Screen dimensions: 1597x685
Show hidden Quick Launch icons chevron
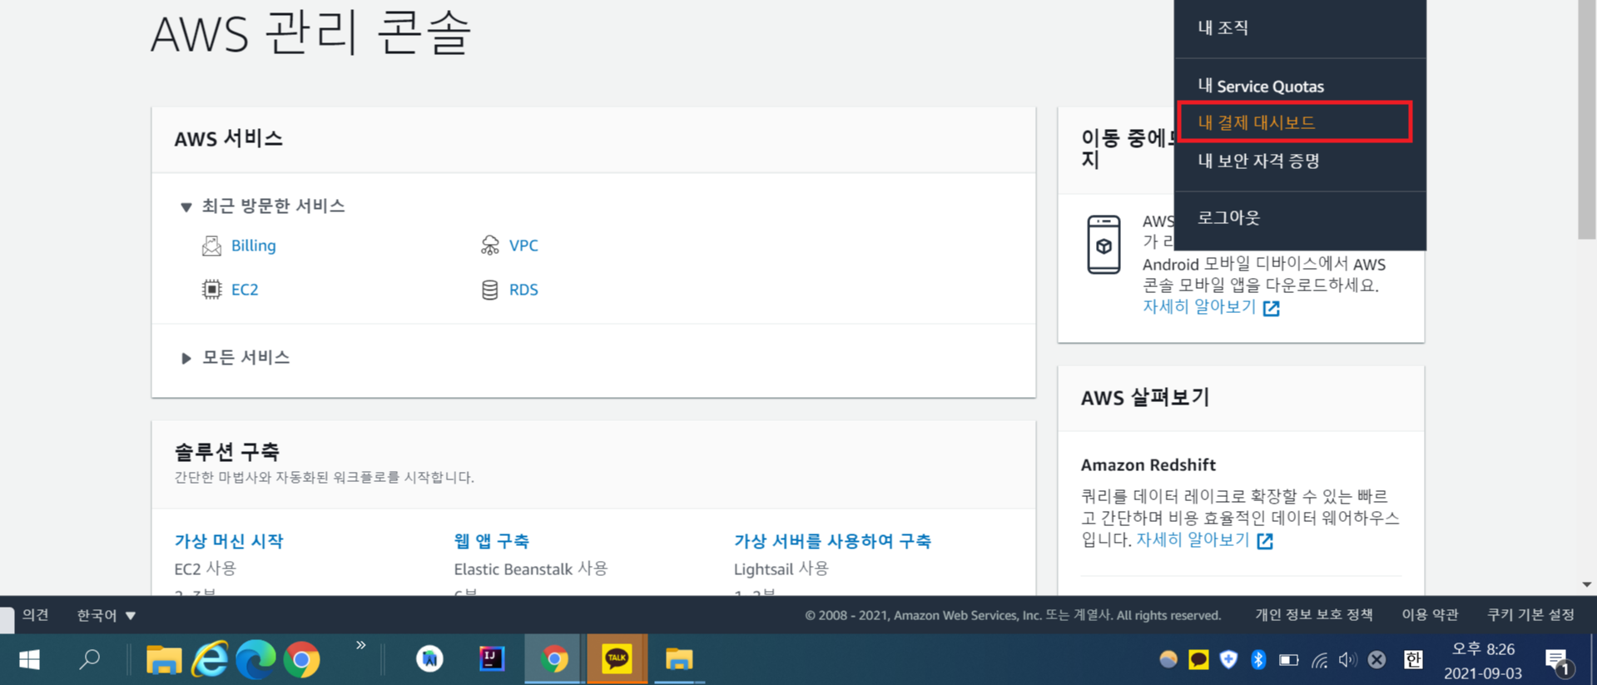coord(360,645)
